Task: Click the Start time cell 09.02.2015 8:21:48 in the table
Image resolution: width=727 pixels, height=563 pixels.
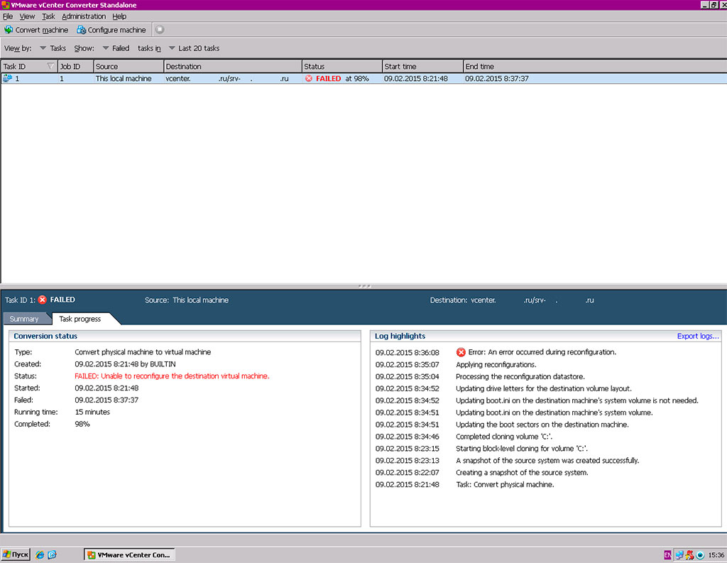Action: [416, 78]
